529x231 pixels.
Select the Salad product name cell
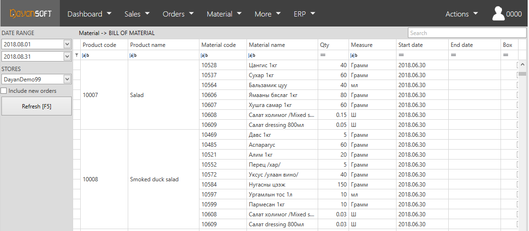(164, 95)
